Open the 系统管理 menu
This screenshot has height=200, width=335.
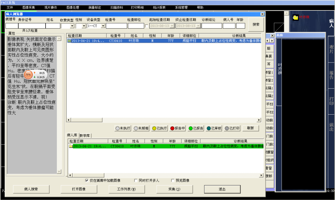click(181, 7)
